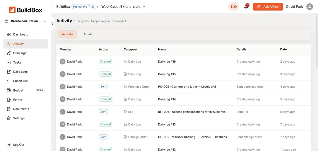This screenshot has width=318, height=151.
Task: Open West Coast Exteriors Ltd. dropdown
Action: coord(123,7)
